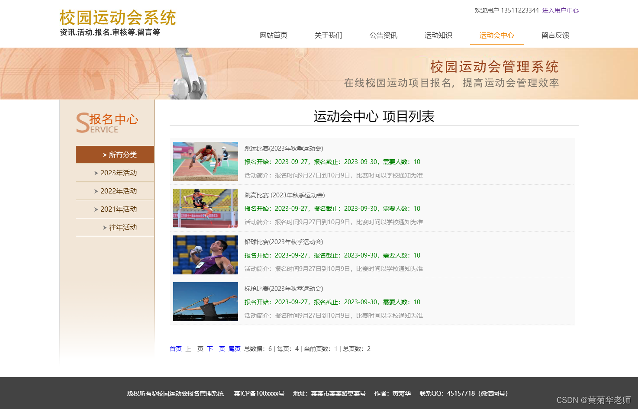The width and height of the screenshot is (638, 409).
Task: Click the 活动简介 description under 跳高比赛
Action: coord(334,222)
